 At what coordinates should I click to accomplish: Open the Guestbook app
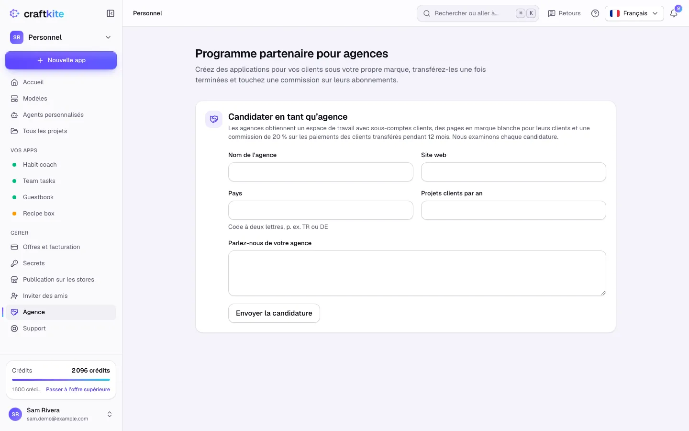tap(61, 197)
